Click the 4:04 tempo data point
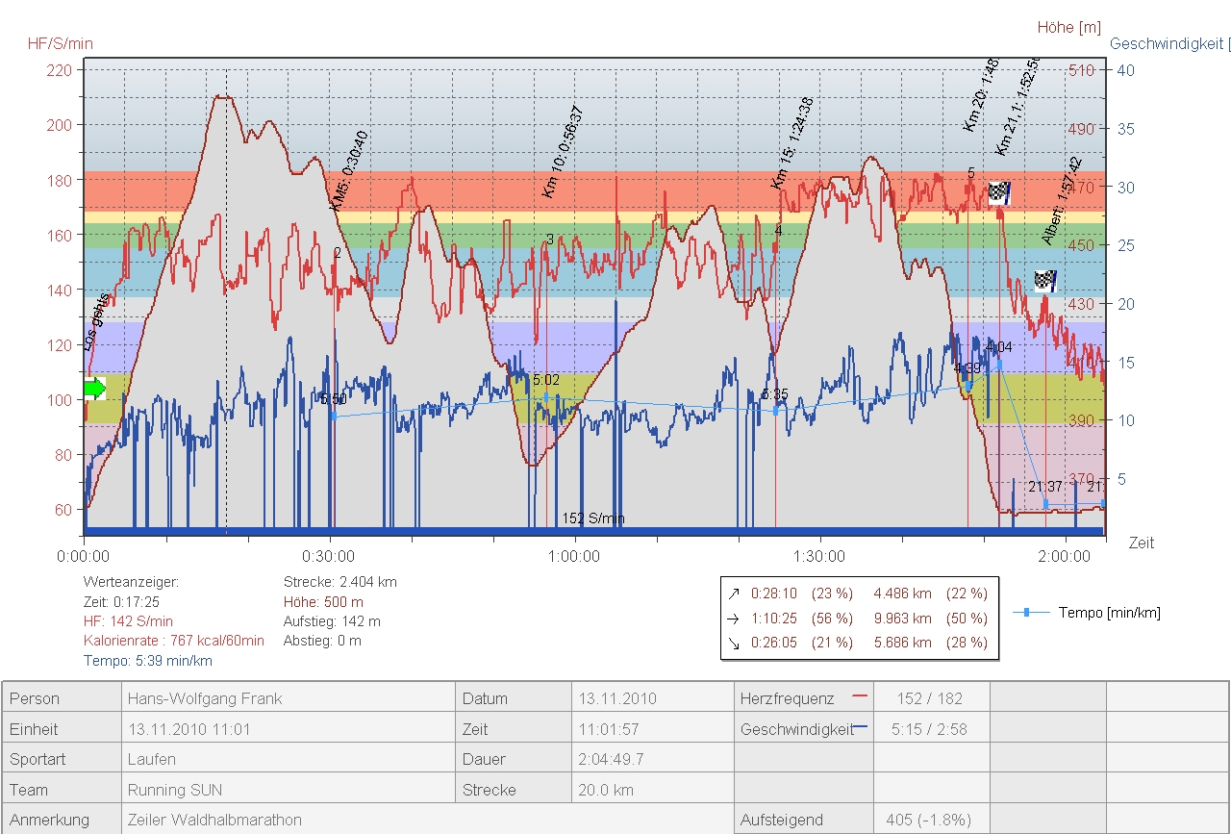This screenshot has height=834, width=1231. (x=999, y=364)
